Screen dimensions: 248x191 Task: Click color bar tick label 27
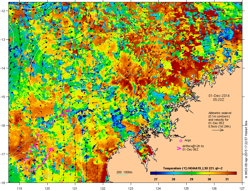click(x=156, y=179)
